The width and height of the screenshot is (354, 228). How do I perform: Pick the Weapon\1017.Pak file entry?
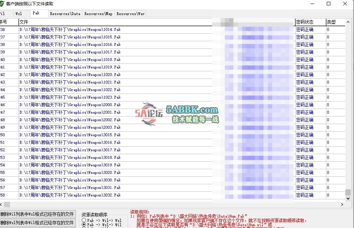pos(70,52)
